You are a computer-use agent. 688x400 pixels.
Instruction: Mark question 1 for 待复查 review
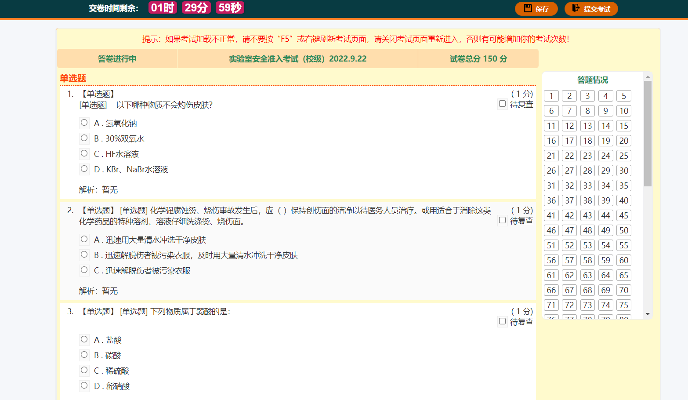click(502, 104)
